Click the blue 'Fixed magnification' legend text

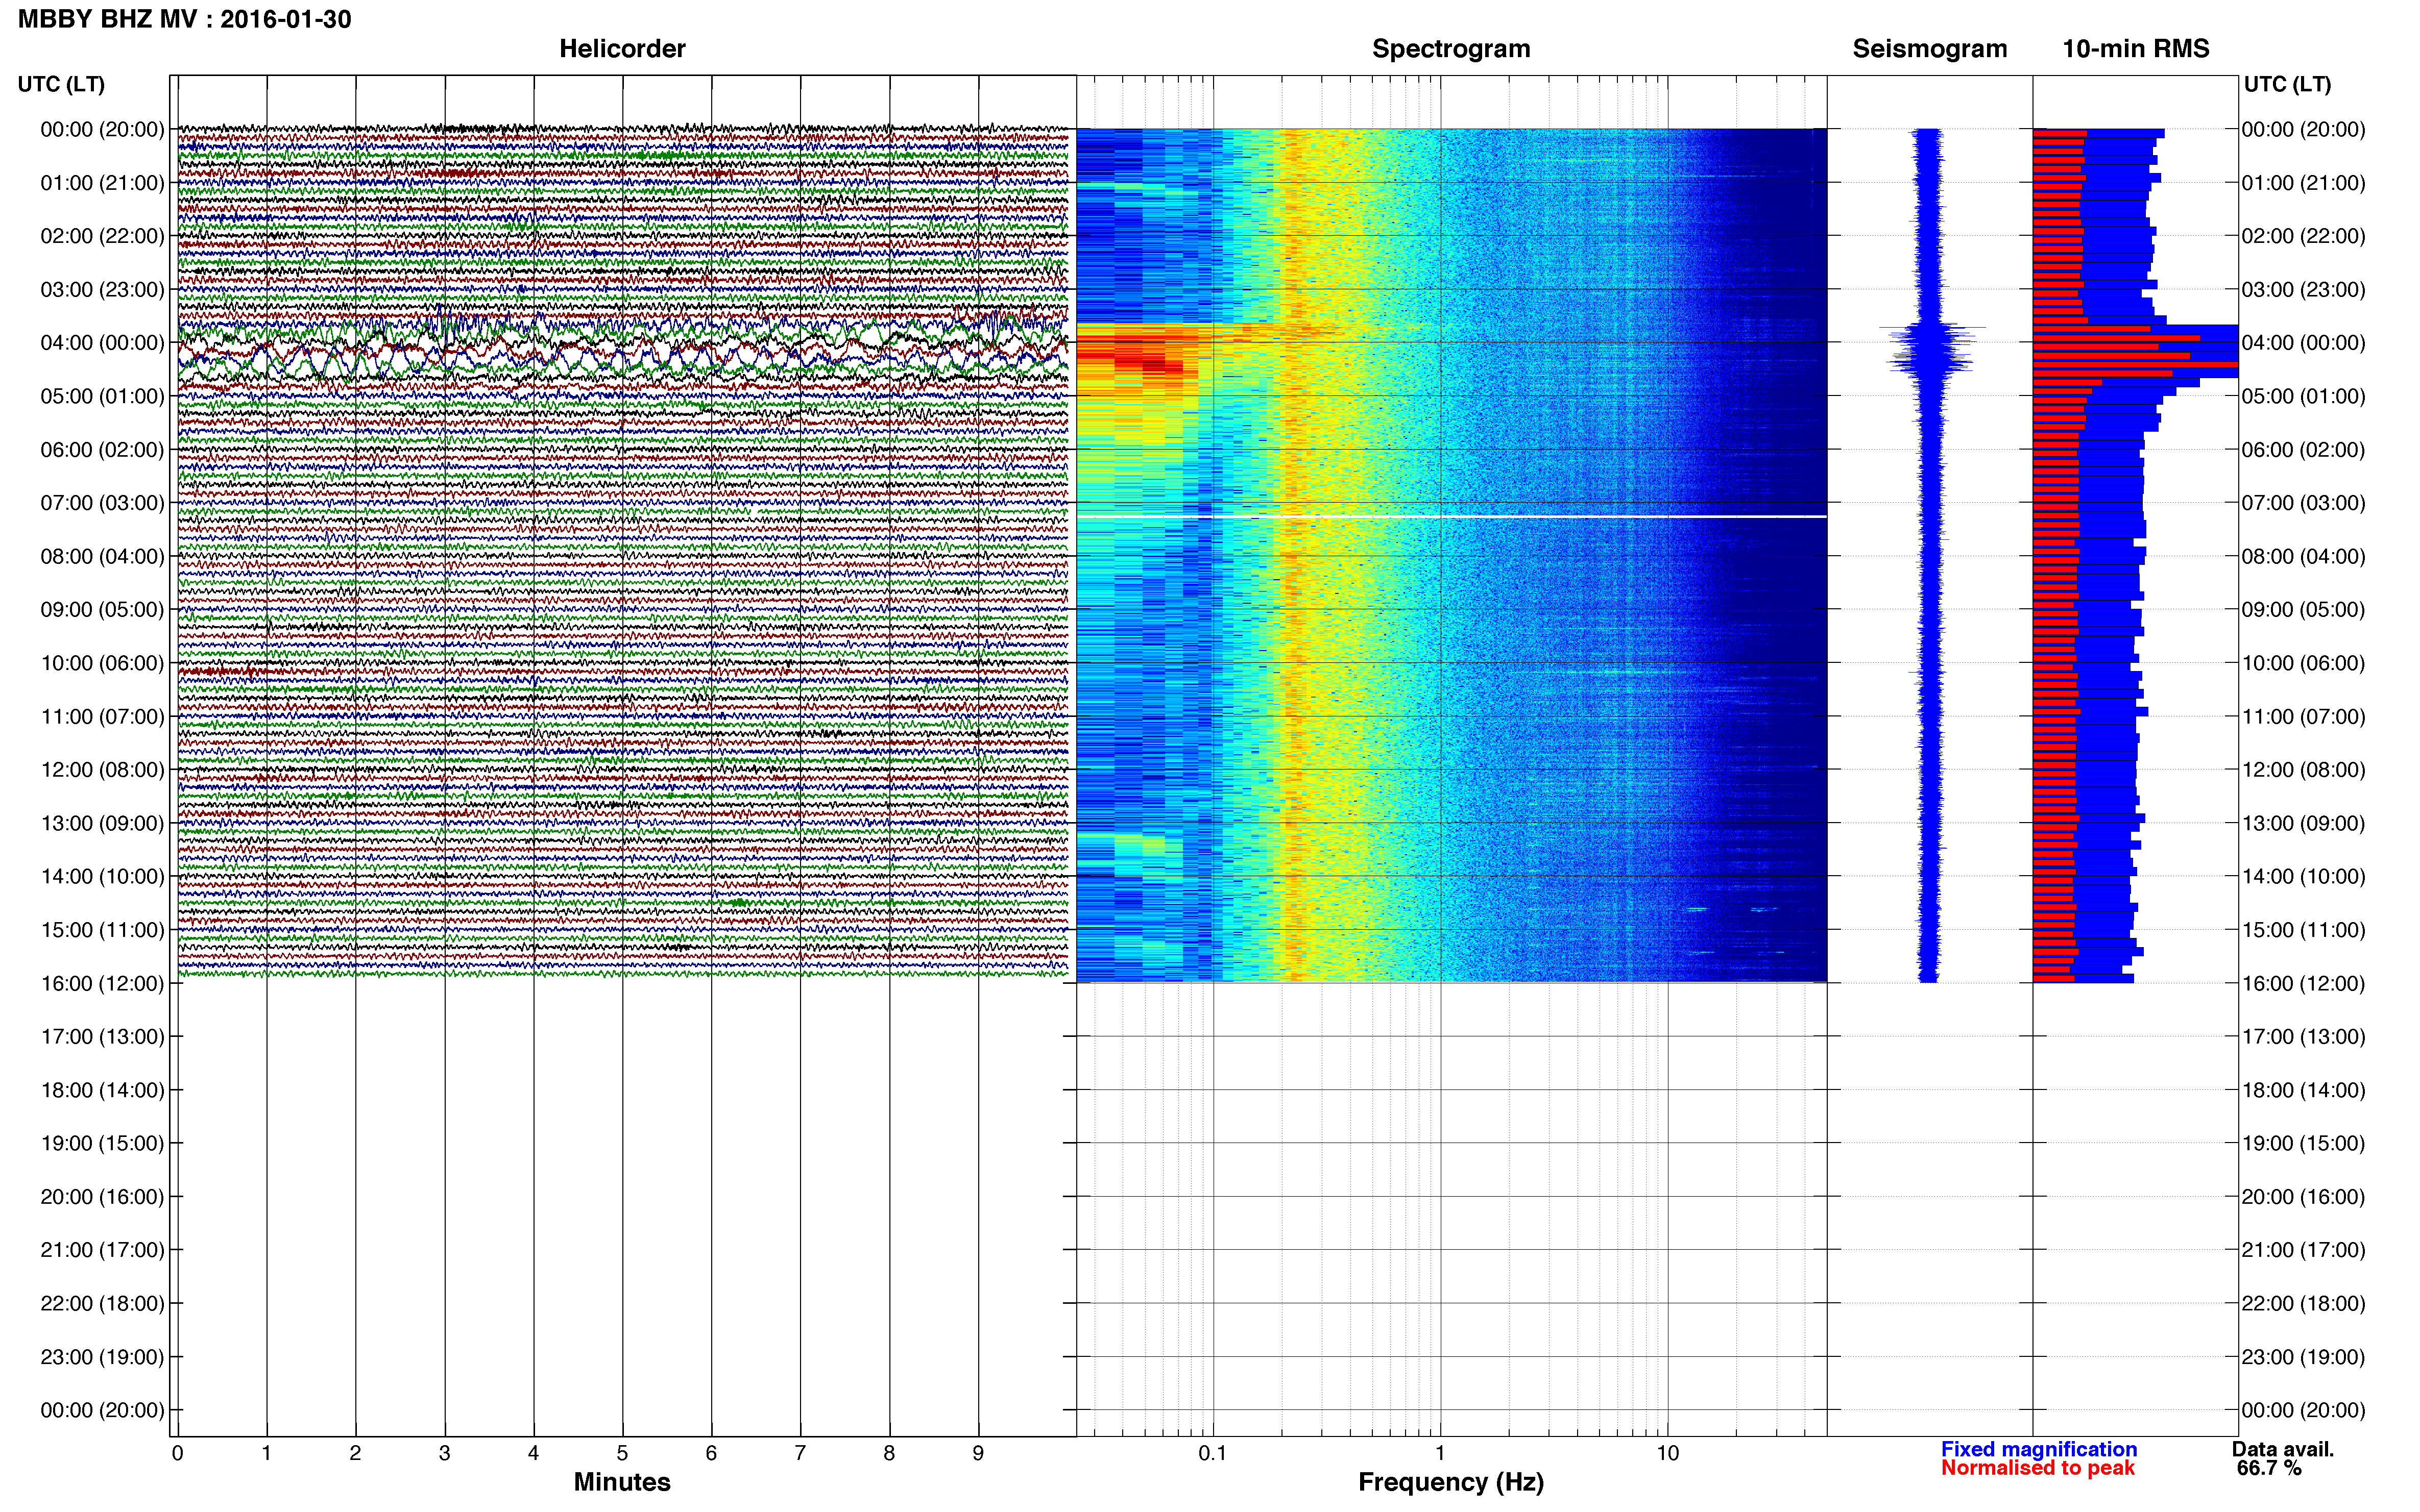[x=2039, y=1449]
